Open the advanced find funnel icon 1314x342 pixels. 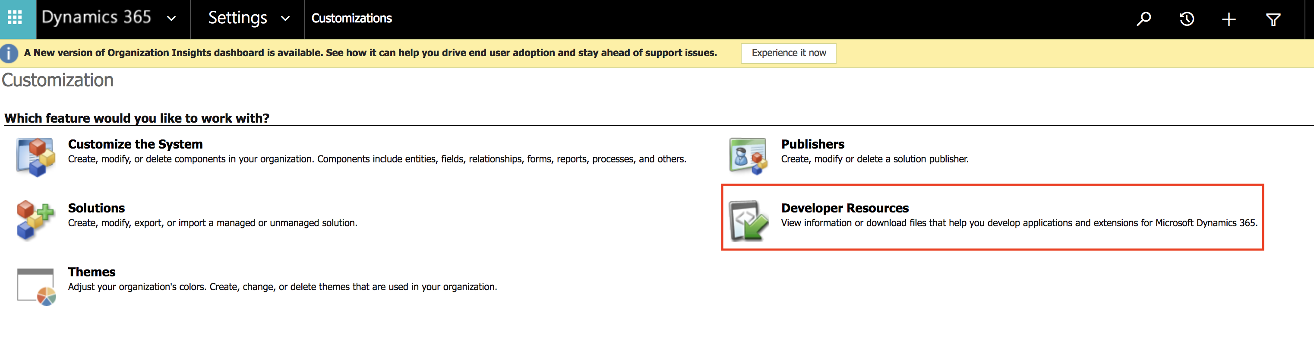point(1273,19)
